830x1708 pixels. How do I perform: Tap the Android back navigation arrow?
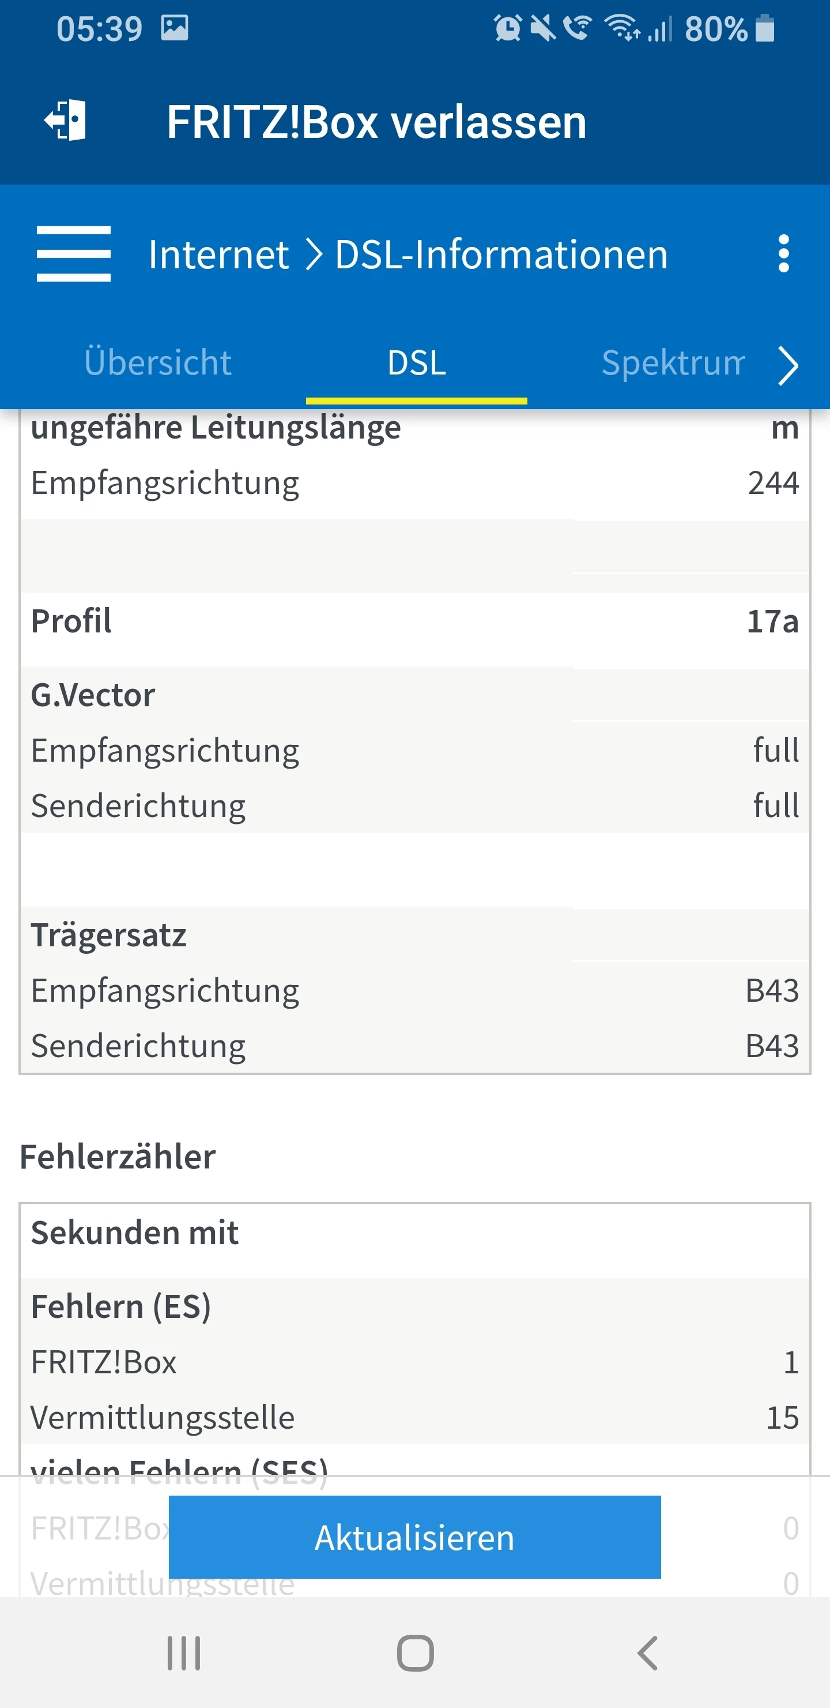click(647, 1652)
